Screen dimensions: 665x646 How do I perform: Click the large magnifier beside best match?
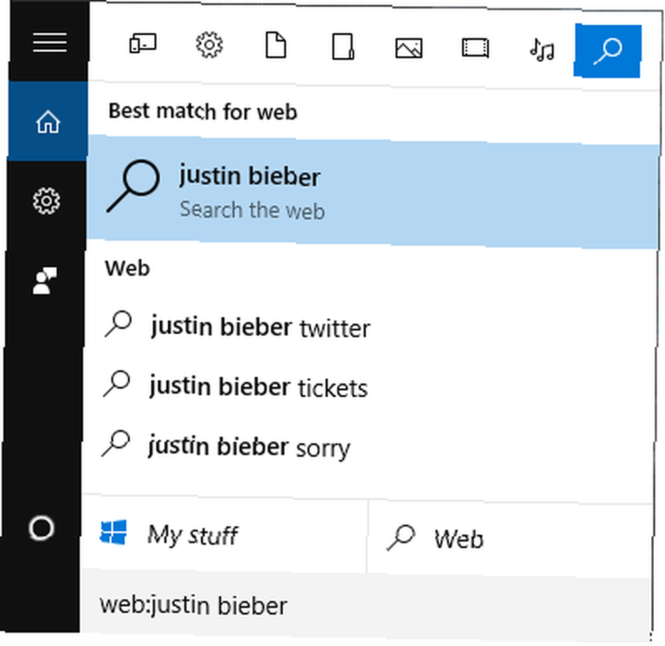pyautogui.click(x=133, y=185)
